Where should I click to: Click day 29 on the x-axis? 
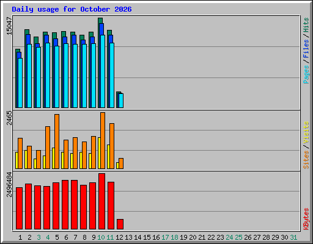(x=275, y=237)
